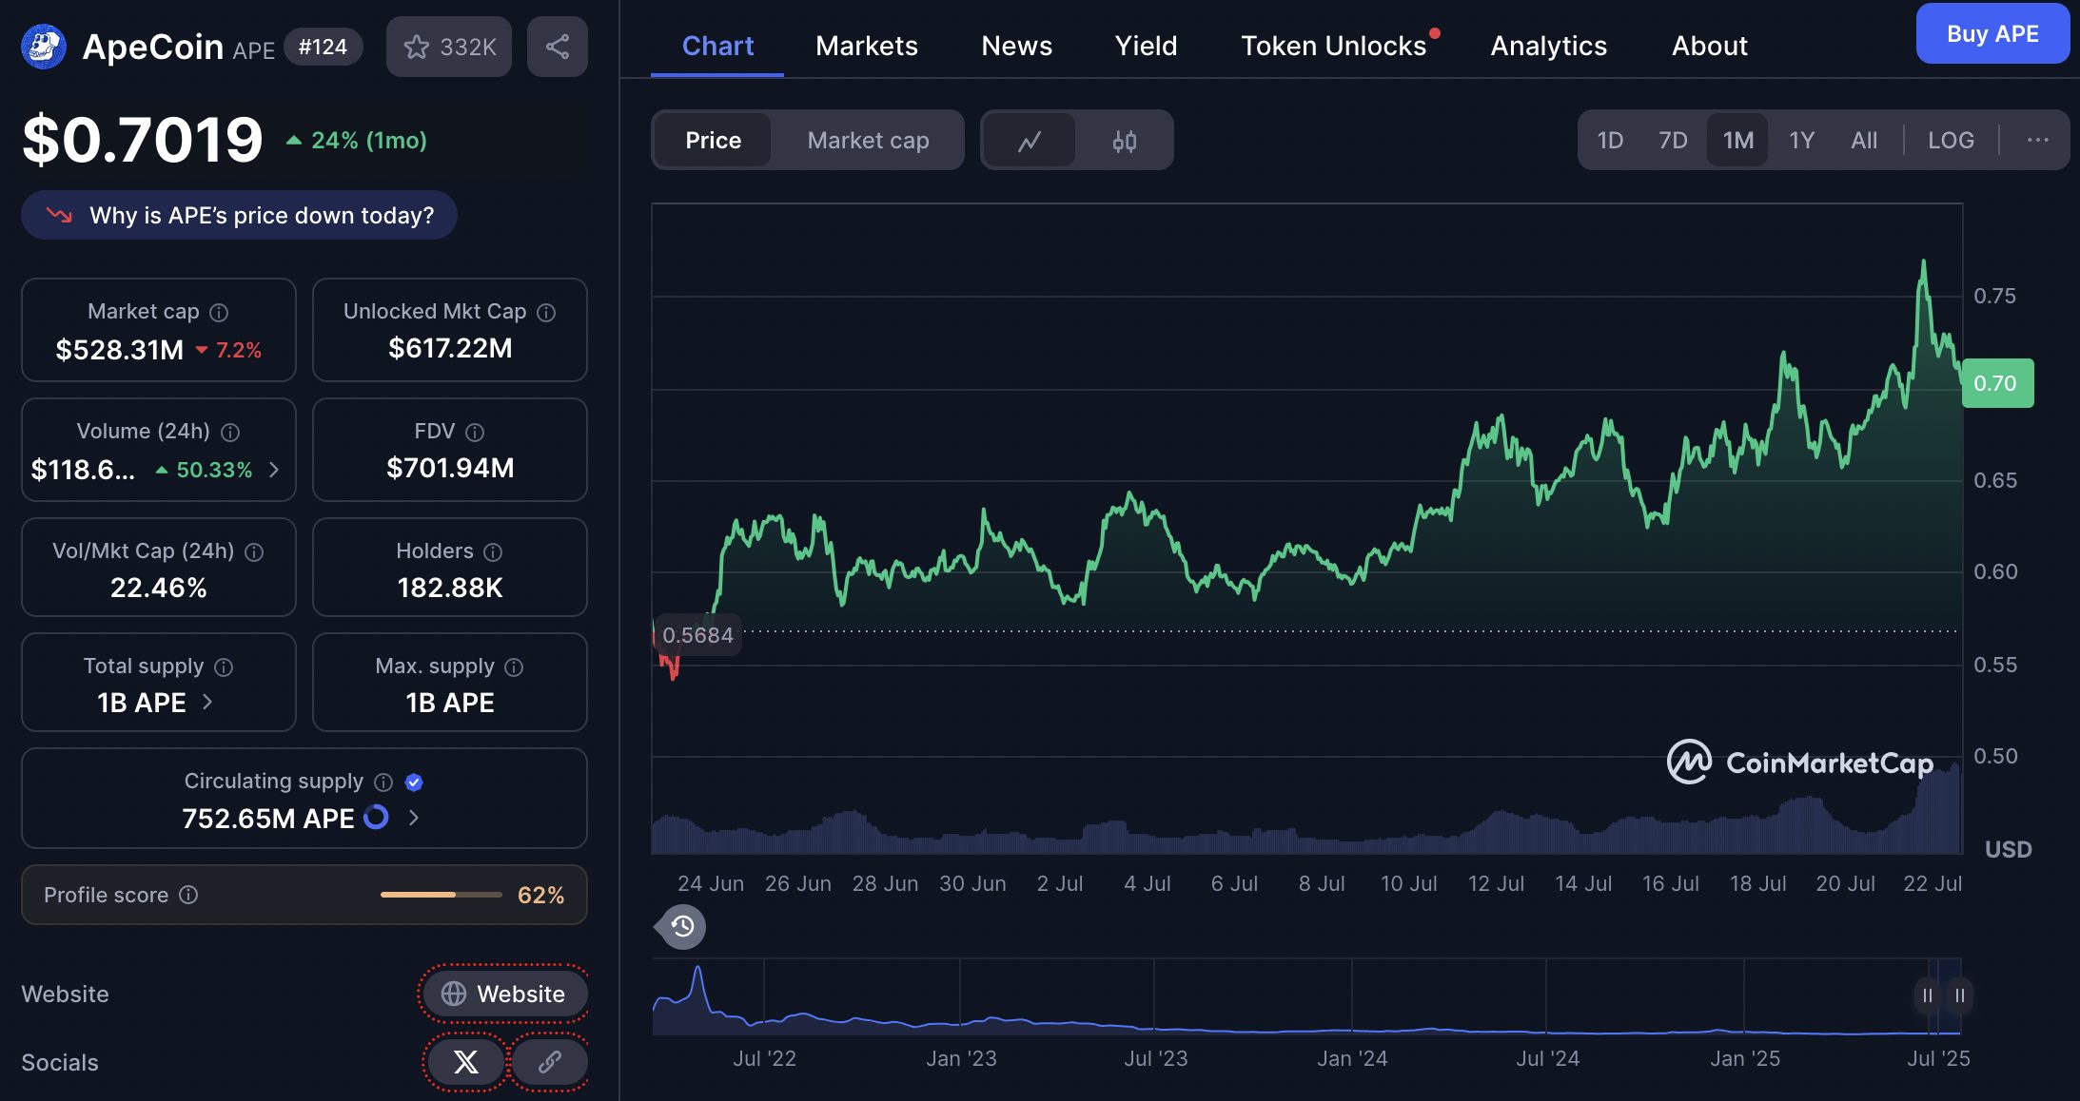Click the red downtrend arrow icon
The height and width of the screenshot is (1101, 2080).
tap(59, 215)
